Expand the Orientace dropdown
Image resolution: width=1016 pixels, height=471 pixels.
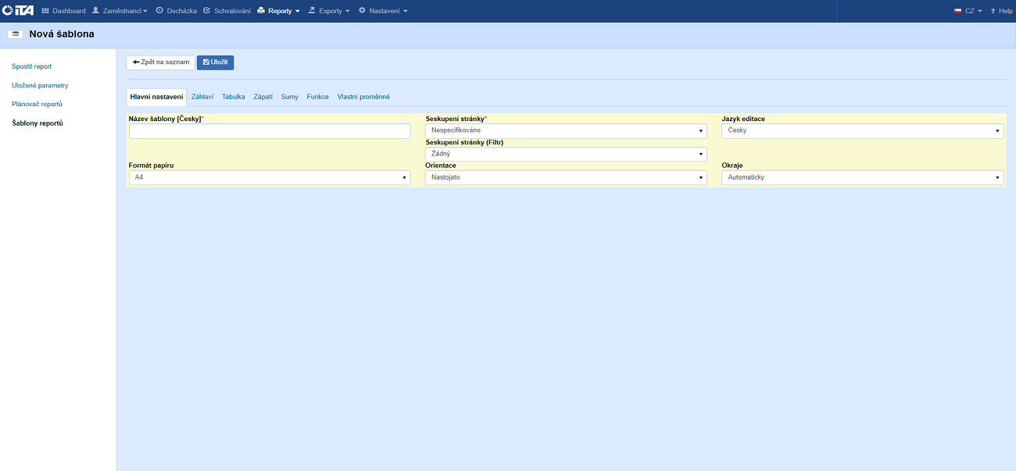tap(566, 178)
